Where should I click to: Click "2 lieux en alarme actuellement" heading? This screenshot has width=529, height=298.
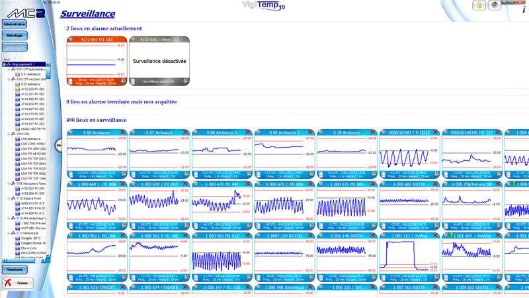pos(104,28)
